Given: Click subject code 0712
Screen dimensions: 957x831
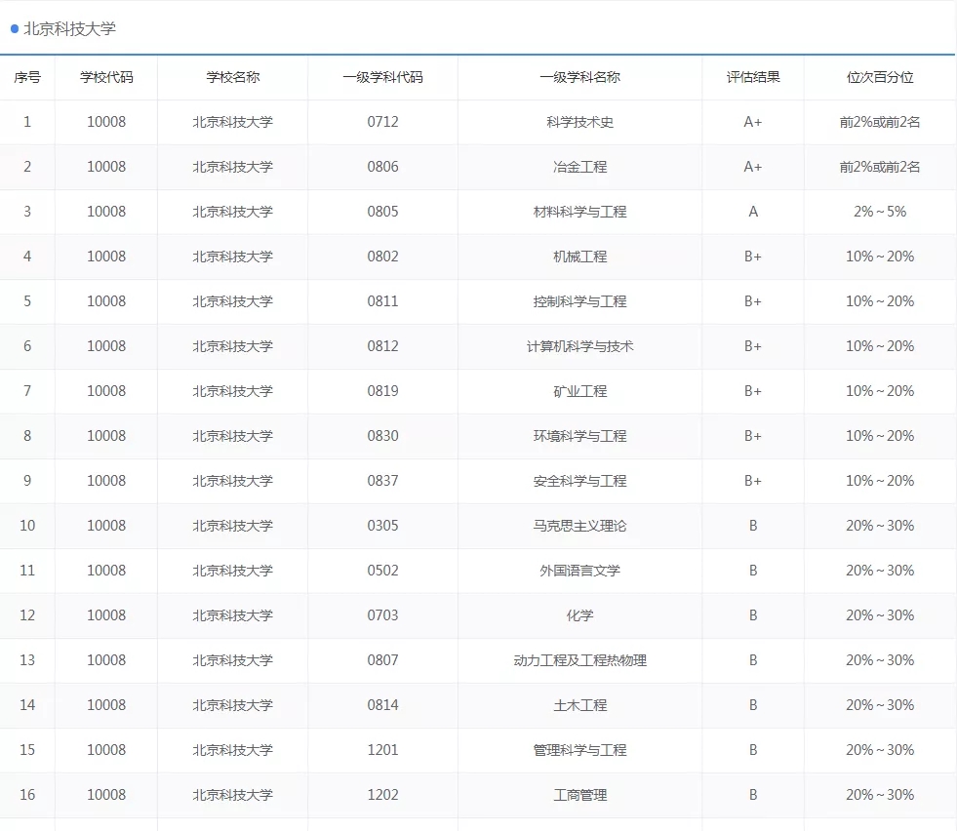Looking at the screenshot, I should 382,122.
